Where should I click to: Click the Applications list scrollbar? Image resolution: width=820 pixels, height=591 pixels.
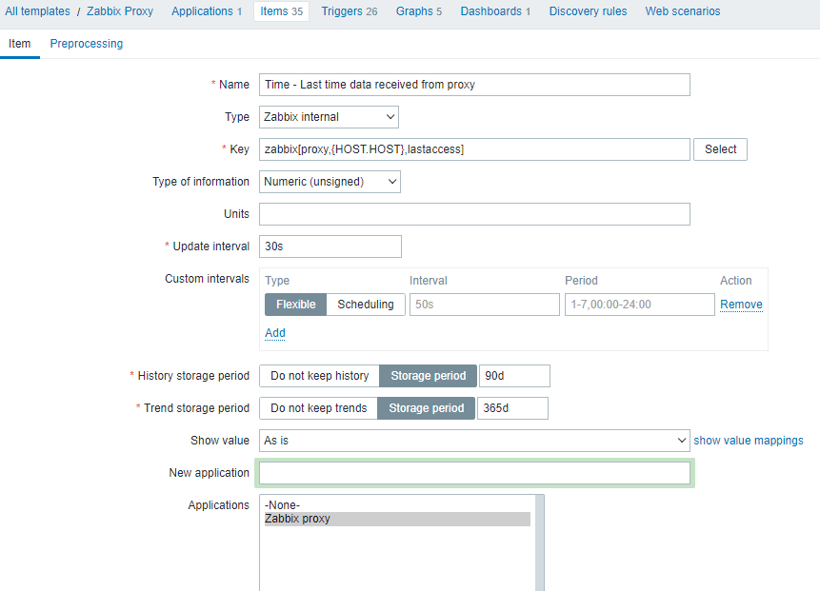click(x=539, y=543)
